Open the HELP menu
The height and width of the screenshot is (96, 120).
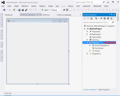(106, 6)
